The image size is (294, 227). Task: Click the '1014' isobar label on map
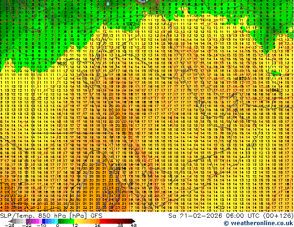pyautogui.click(x=121, y=168)
